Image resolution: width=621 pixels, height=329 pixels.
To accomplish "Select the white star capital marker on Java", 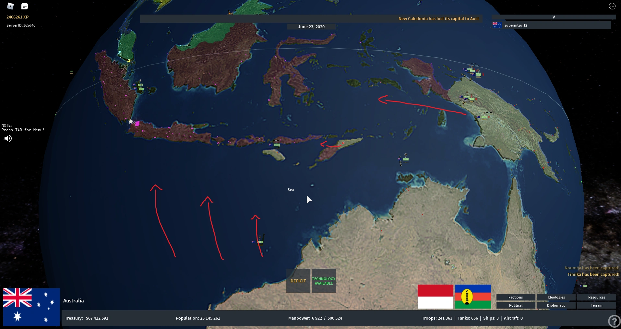I will [x=131, y=122].
